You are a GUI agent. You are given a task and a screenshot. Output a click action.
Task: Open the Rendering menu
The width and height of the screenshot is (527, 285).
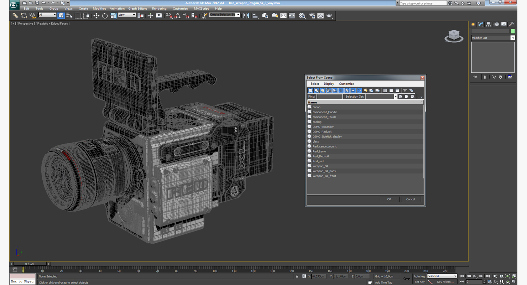coord(159,9)
